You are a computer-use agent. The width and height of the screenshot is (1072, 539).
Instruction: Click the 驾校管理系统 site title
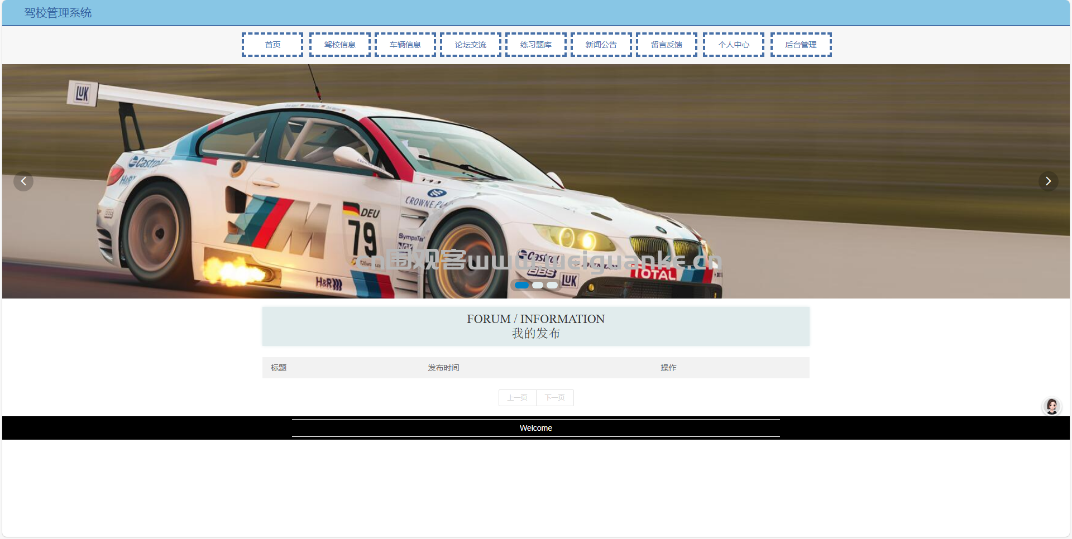point(58,13)
